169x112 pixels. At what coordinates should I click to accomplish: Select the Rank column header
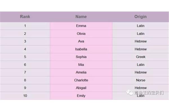coord(25,17)
